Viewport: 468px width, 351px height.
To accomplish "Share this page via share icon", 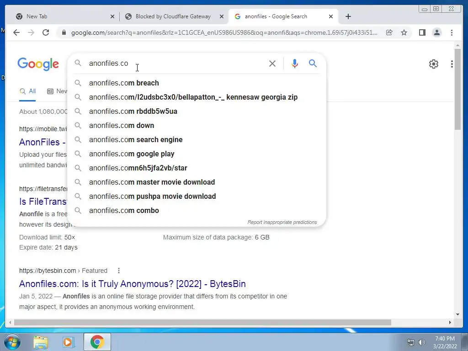I will (389, 32).
